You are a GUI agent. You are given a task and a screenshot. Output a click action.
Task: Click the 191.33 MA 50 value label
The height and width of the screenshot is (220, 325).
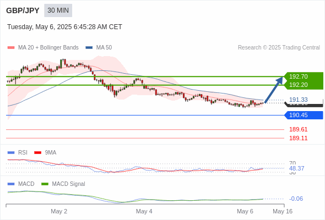[x=298, y=100]
